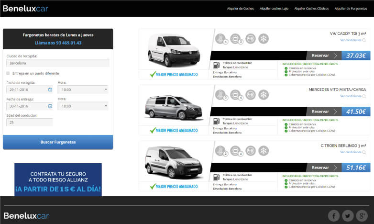Open calendar icon for Fecha de entrega
This screenshot has width=374, height=224.
coord(50,106)
